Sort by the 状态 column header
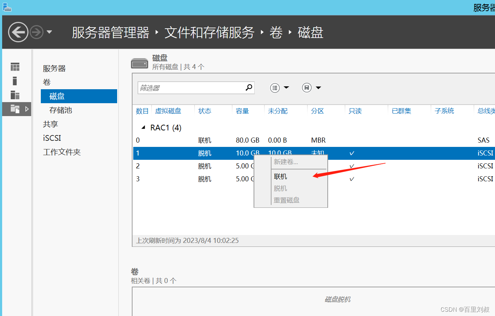 (205, 111)
